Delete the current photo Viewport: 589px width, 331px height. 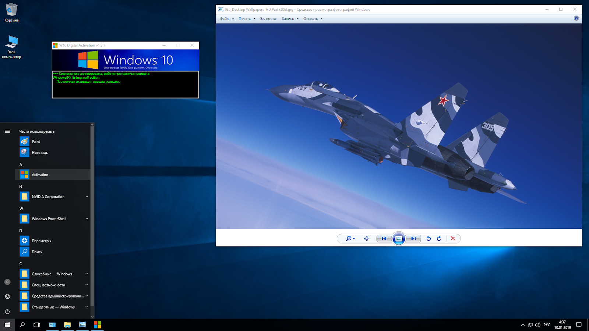[453, 238]
